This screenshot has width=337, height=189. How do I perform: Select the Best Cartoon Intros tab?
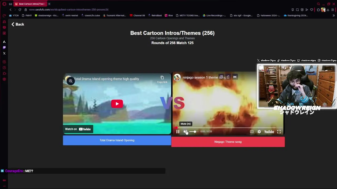(30, 4)
